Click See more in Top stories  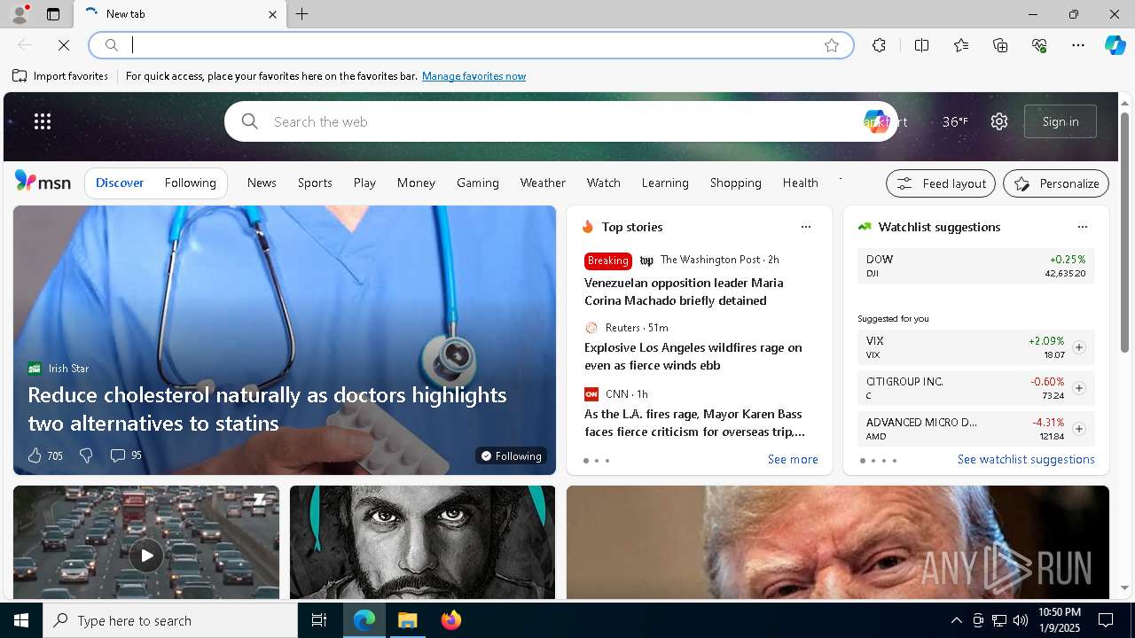(793, 459)
